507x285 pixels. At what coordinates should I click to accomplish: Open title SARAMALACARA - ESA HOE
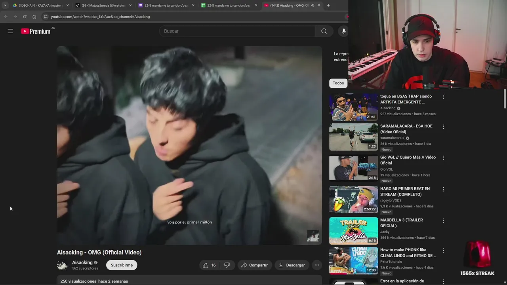406,129
